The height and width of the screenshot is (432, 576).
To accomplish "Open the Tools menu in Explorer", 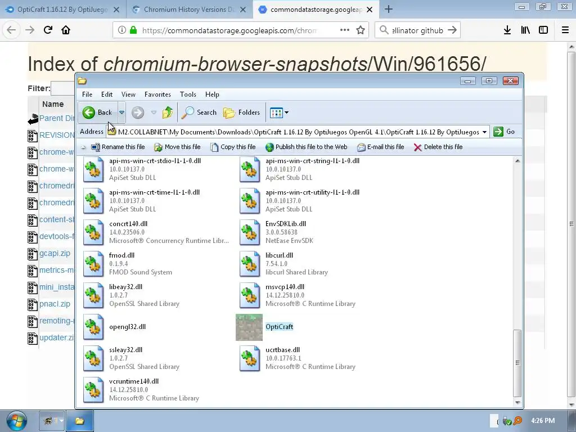I will [x=188, y=94].
